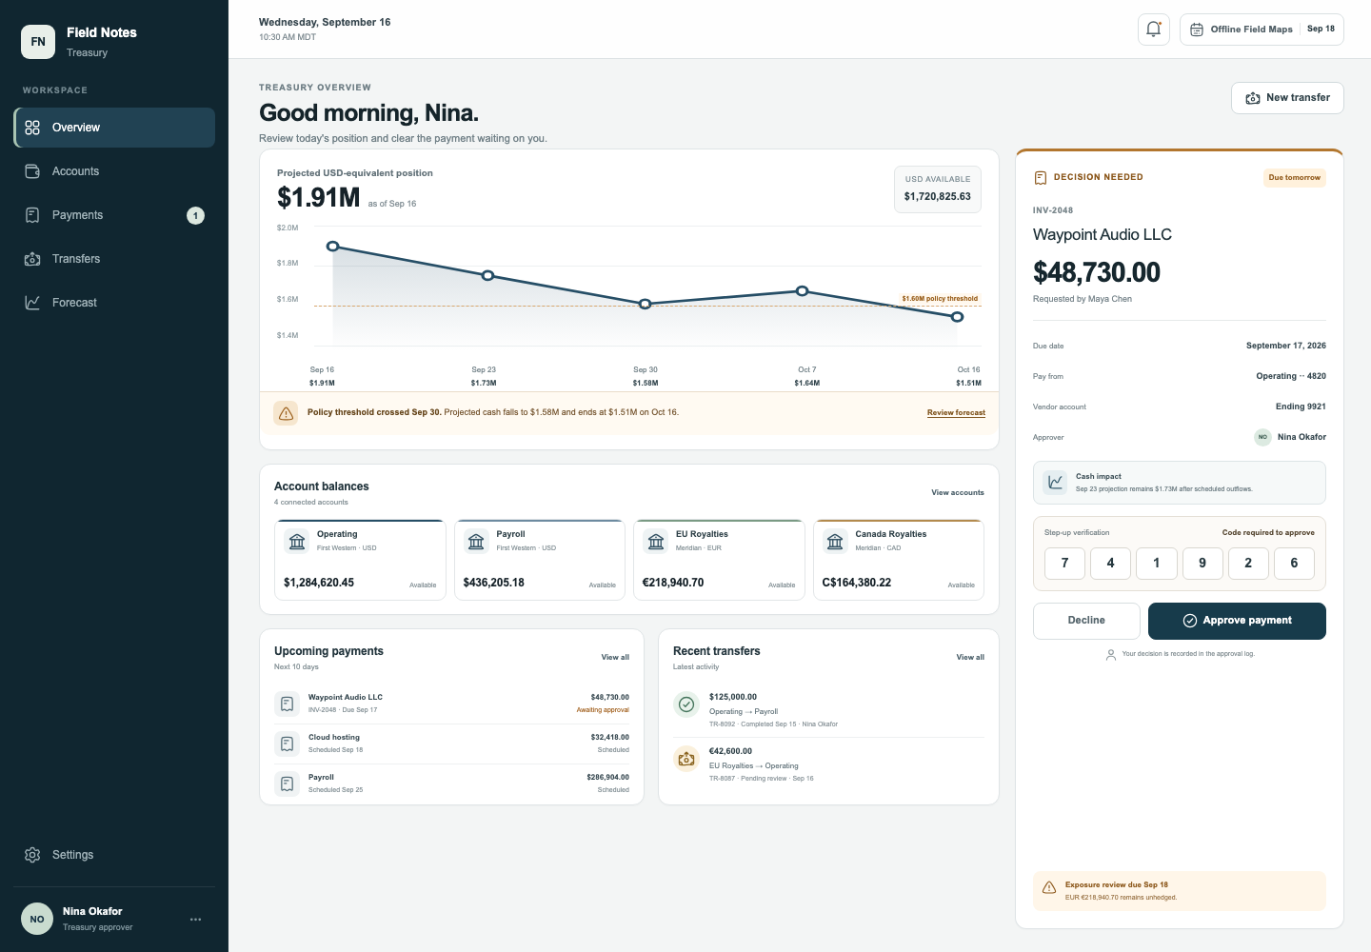Click the Sep 16 data point on the chart
The width and height of the screenshot is (1371, 952).
[332, 247]
